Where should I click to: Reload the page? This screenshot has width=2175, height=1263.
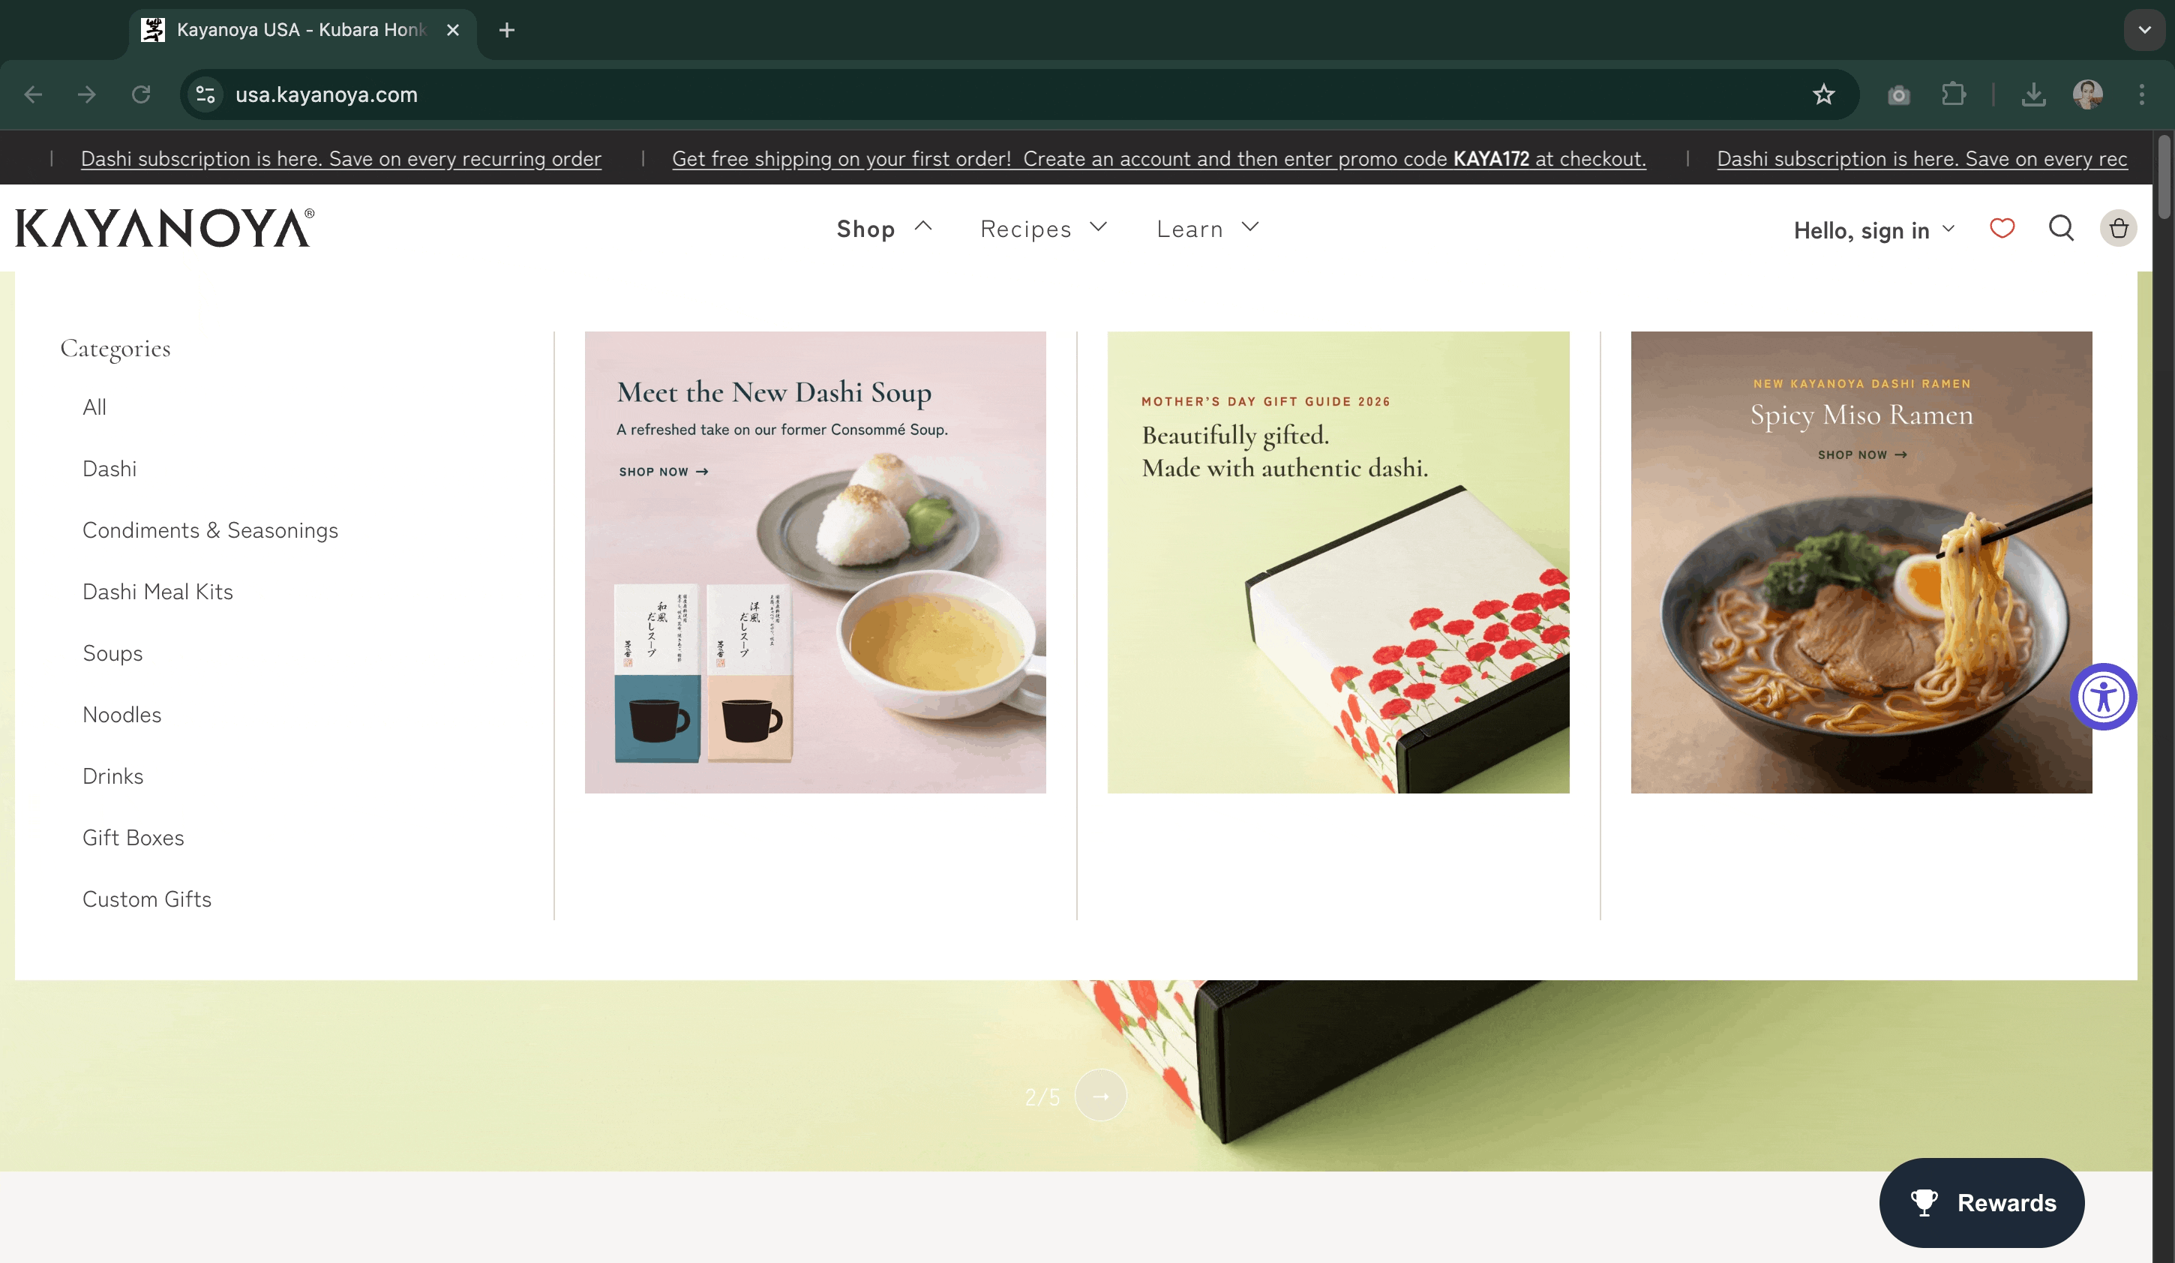tap(141, 95)
